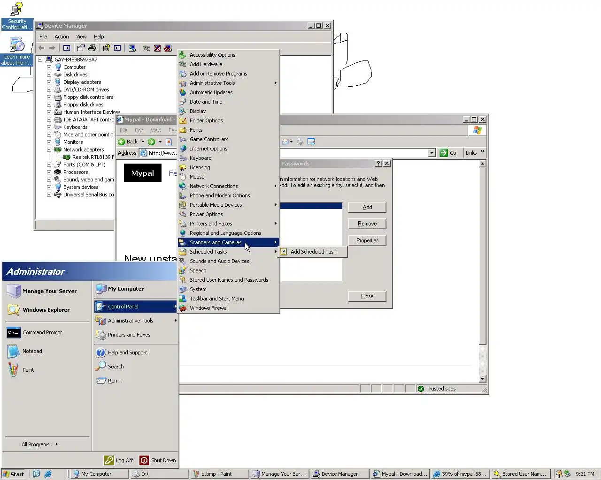The width and height of the screenshot is (601, 480).
Task: Expand the Processors node
Action: [x=49, y=172]
